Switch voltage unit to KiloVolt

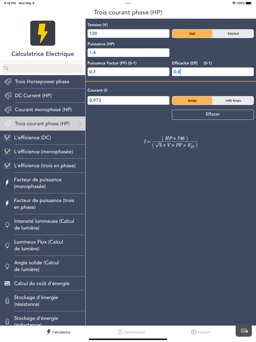[233, 33]
